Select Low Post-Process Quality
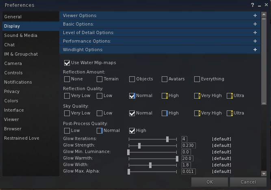Image resolution: width=271 pixels, height=190 pixels. point(67,131)
